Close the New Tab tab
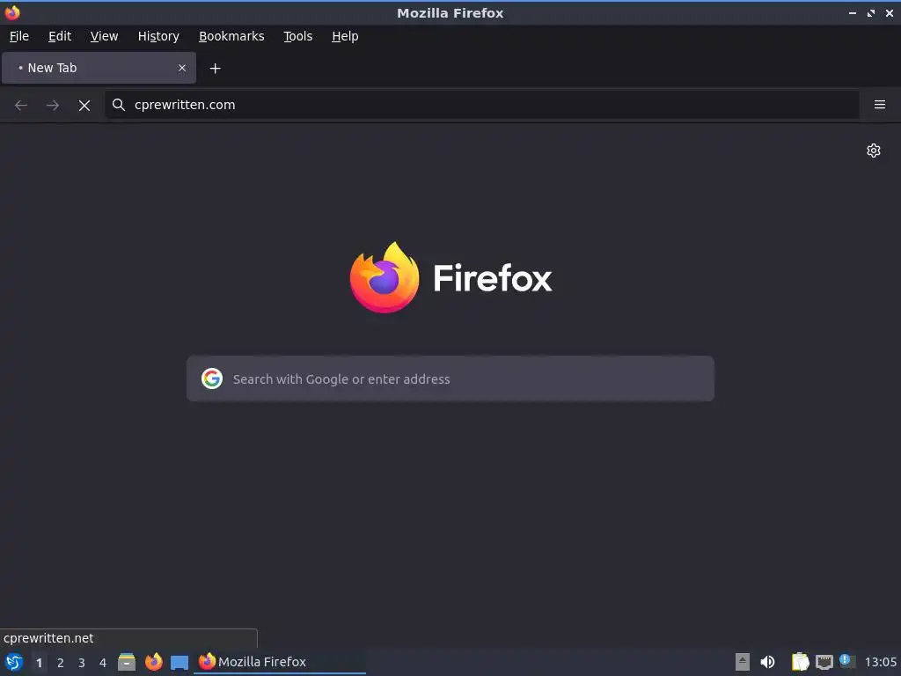The image size is (901, 676). (x=182, y=68)
